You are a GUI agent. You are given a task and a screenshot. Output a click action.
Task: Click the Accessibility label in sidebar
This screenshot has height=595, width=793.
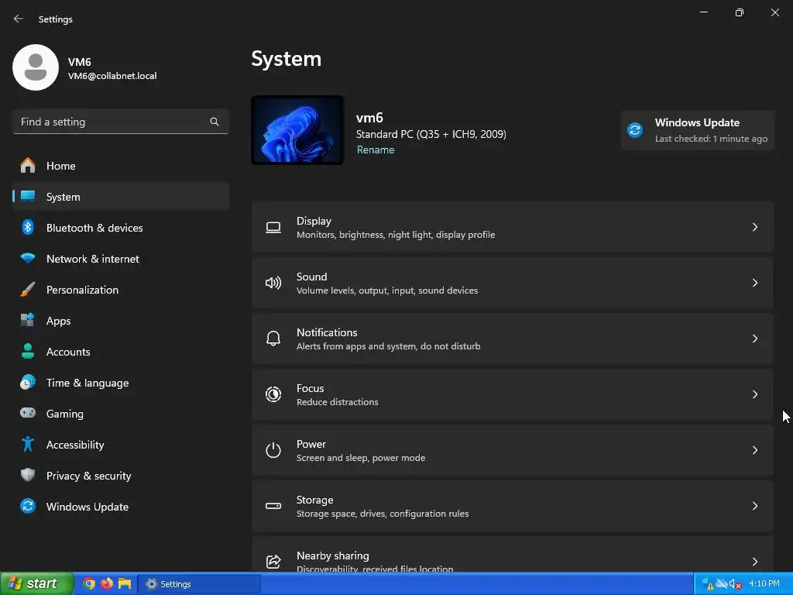coord(75,445)
